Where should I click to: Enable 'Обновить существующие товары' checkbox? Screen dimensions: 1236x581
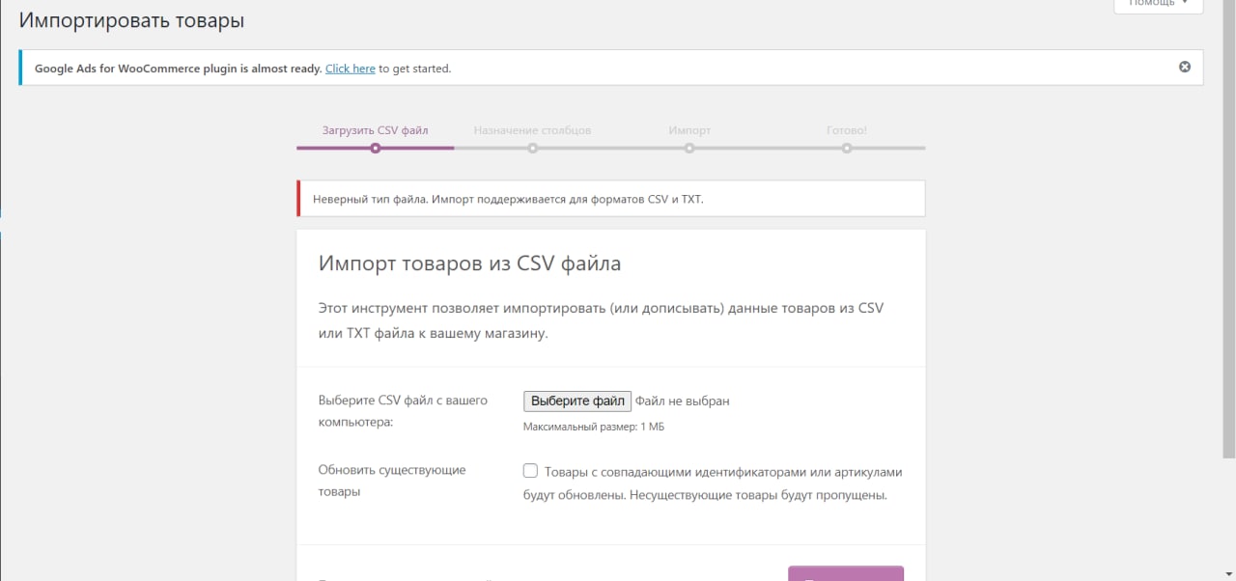[x=530, y=471]
